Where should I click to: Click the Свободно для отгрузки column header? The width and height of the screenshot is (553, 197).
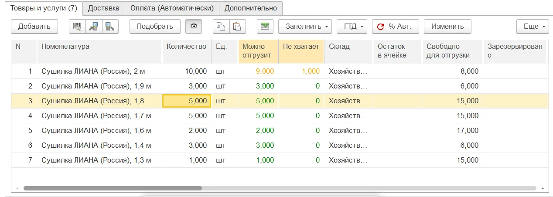pos(452,51)
